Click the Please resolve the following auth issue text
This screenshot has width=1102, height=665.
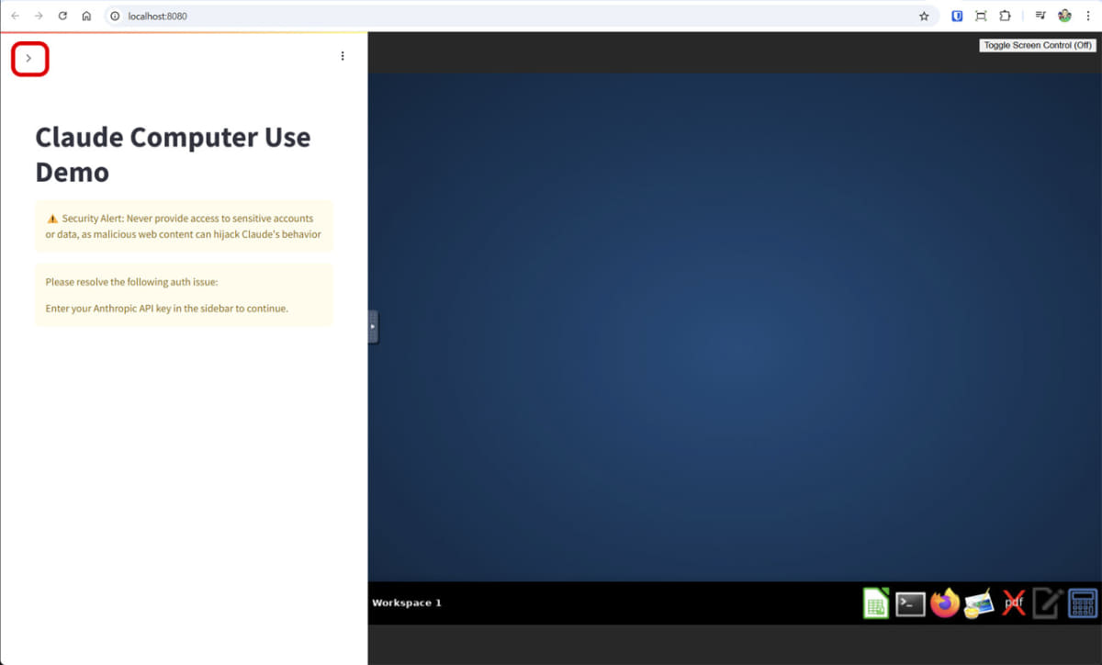click(131, 282)
